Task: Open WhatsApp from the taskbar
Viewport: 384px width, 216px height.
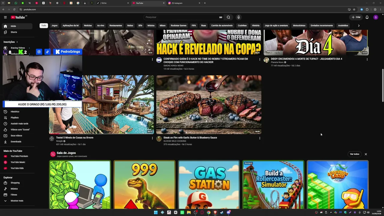Action: pyautogui.click(x=182, y=213)
